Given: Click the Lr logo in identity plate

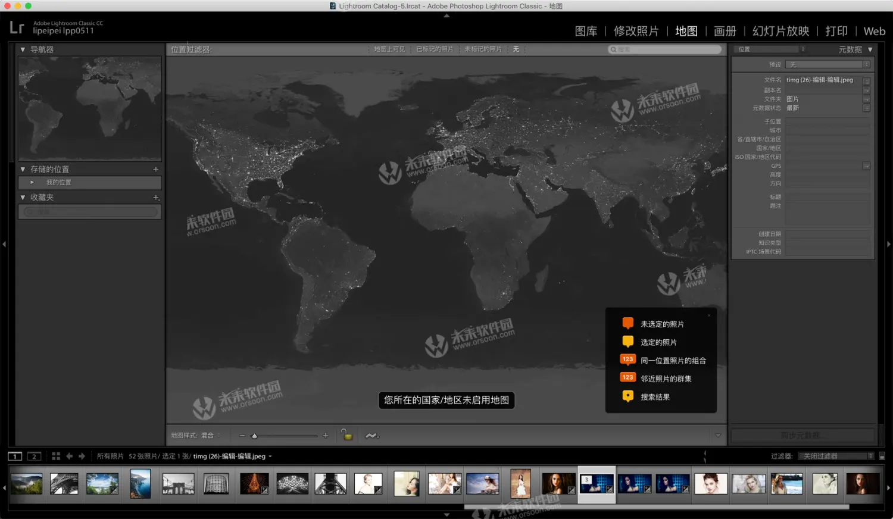Looking at the screenshot, I should pyautogui.click(x=17, y=27).
